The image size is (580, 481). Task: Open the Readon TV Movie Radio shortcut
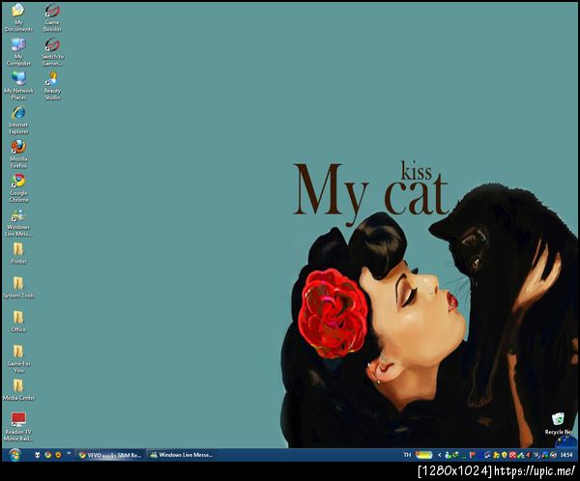click(x=18, y=427)
